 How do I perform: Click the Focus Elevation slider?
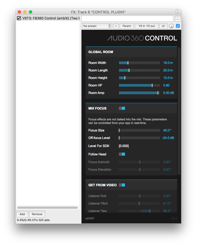[x=139, y=170]
